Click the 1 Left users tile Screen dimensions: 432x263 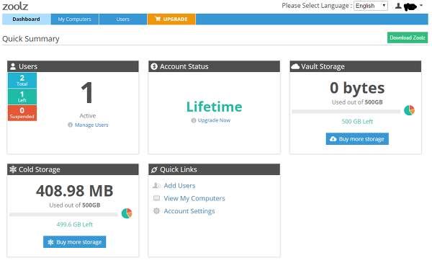pos(22,97)
